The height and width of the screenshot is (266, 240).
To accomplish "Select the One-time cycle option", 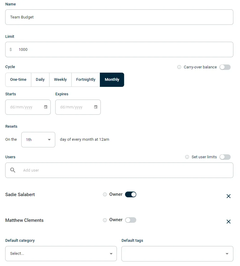I will (18, 80).
